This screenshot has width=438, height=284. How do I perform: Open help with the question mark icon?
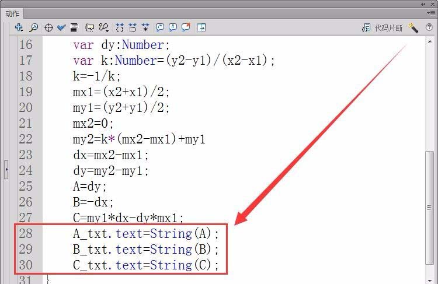(429, 27)
